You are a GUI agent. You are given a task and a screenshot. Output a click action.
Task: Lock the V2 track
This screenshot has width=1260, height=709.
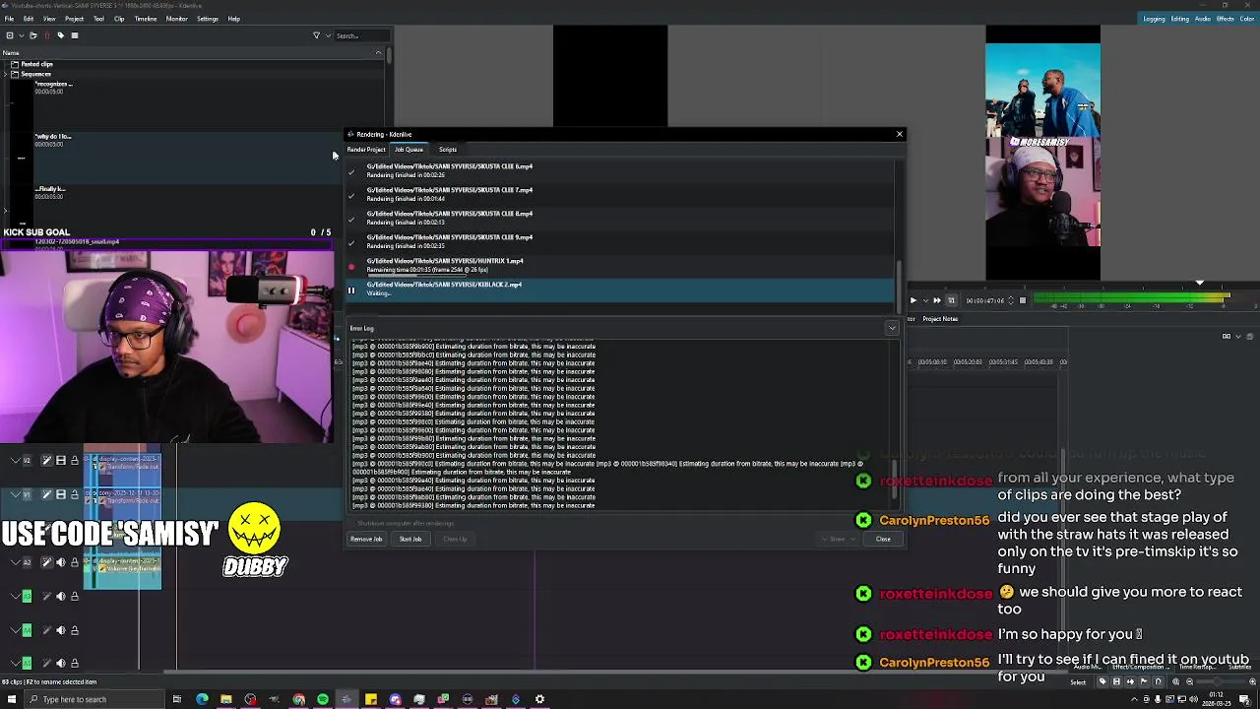tap(74, 461)
